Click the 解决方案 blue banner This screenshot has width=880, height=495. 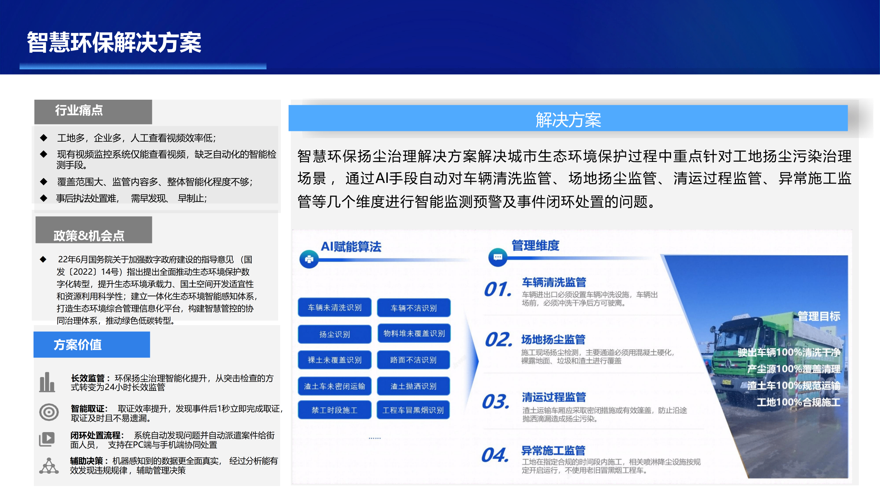click(x=568, y=119)
